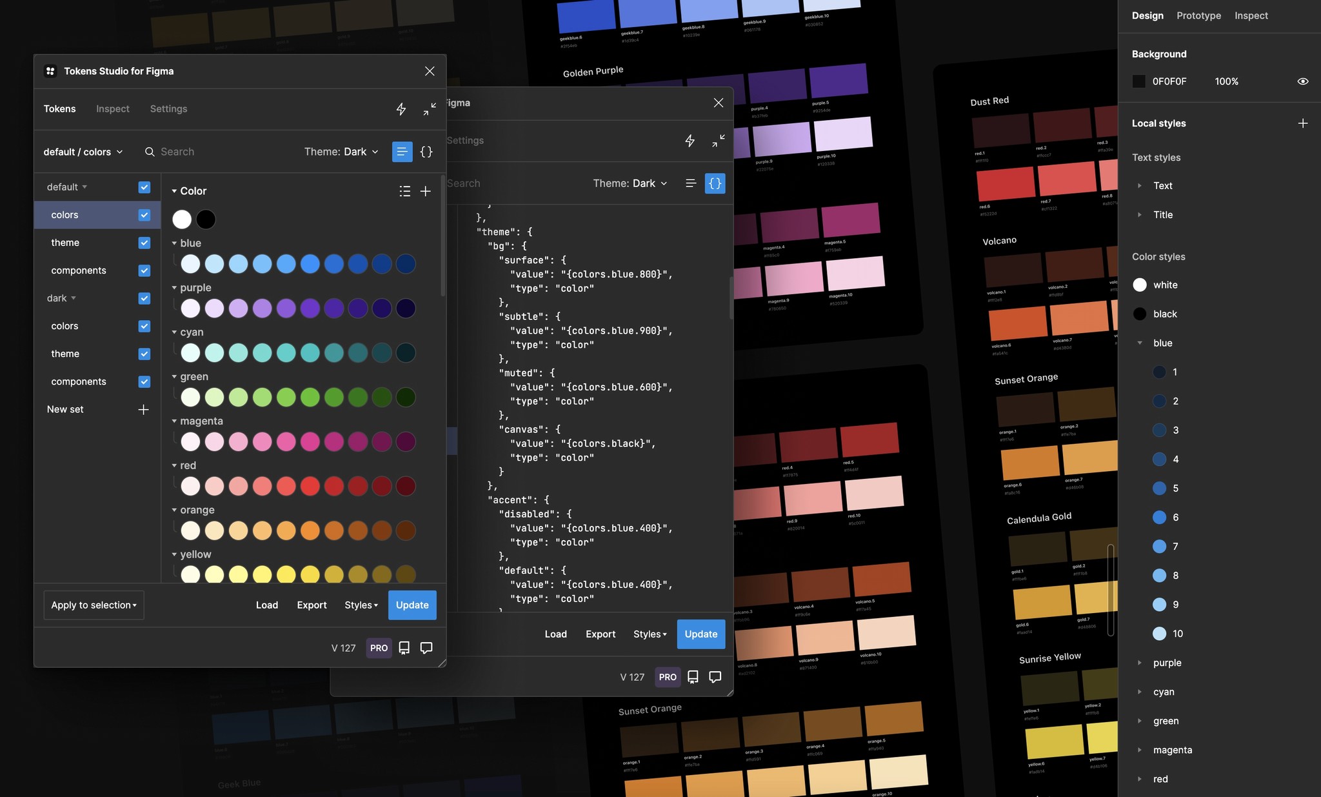Click the add new token icon in Color section
The height and width of the screenshot is (797, 1321).
[x=428, y=190]
